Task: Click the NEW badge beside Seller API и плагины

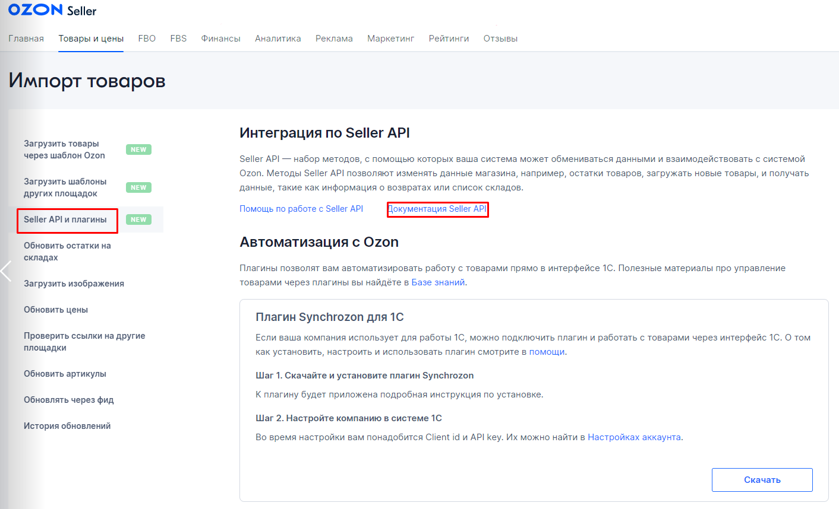Action: (138, 219)
